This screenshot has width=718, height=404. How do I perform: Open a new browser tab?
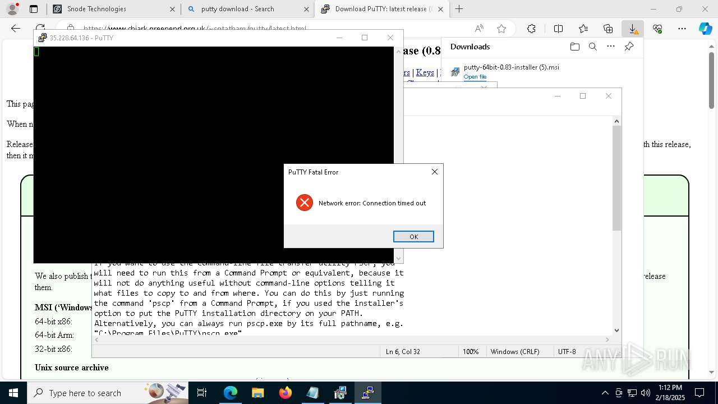(459, 9)
